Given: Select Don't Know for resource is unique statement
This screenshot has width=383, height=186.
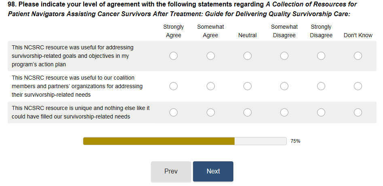Looking at the screenshot, I should tap(358, 112).
